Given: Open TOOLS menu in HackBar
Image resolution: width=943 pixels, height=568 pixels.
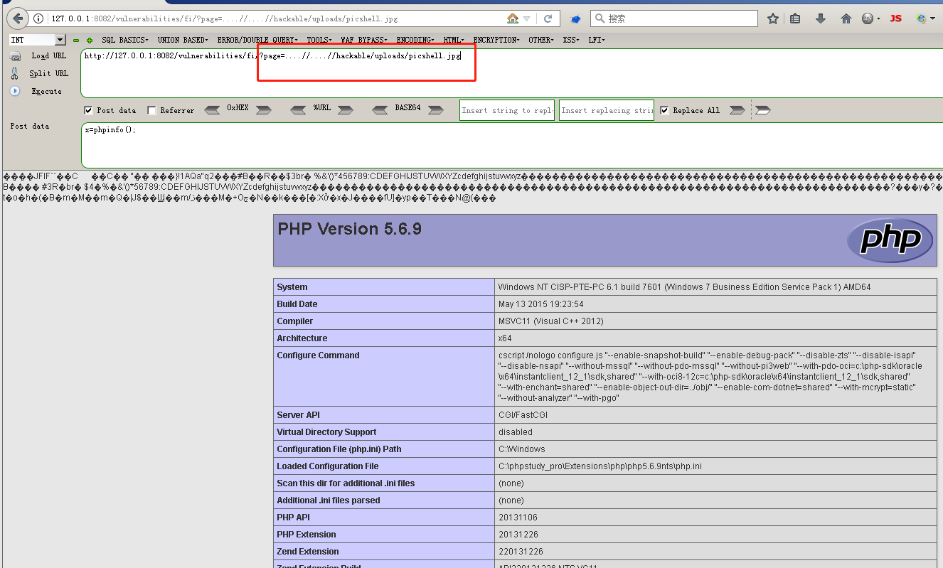Looking at the screenshot, I should point(319,41).
